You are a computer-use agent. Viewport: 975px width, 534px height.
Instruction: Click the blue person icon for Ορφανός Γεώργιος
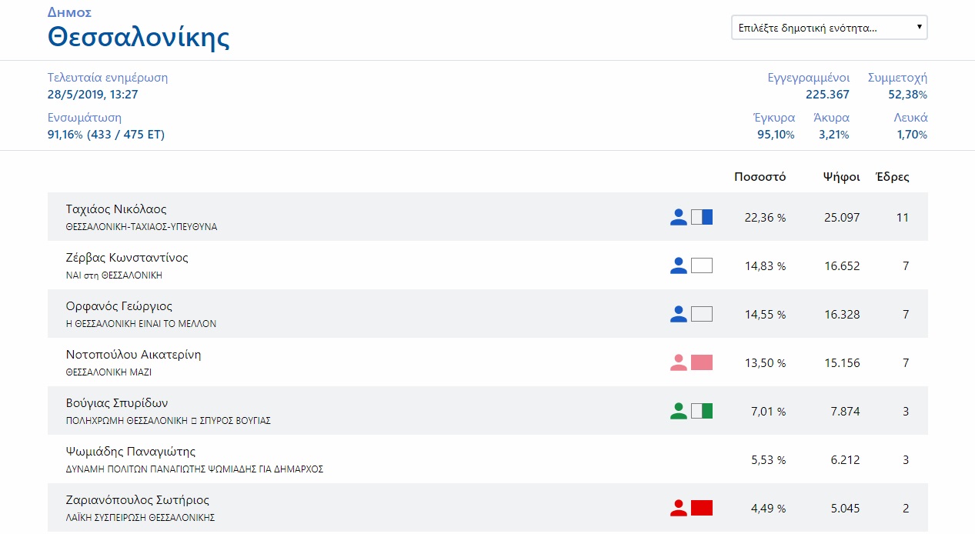tap(678, 315)
